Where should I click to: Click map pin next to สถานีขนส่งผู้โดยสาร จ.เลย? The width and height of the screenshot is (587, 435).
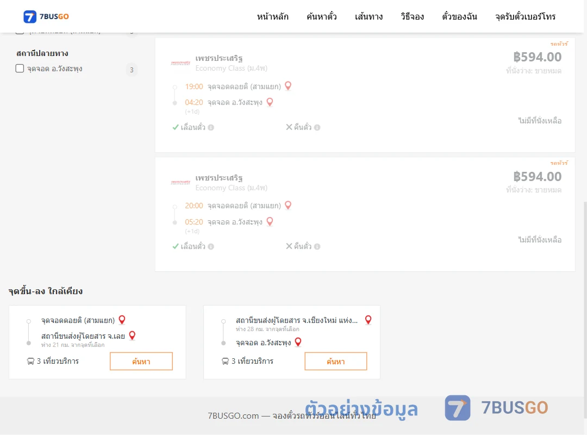[x=132, y=335]
